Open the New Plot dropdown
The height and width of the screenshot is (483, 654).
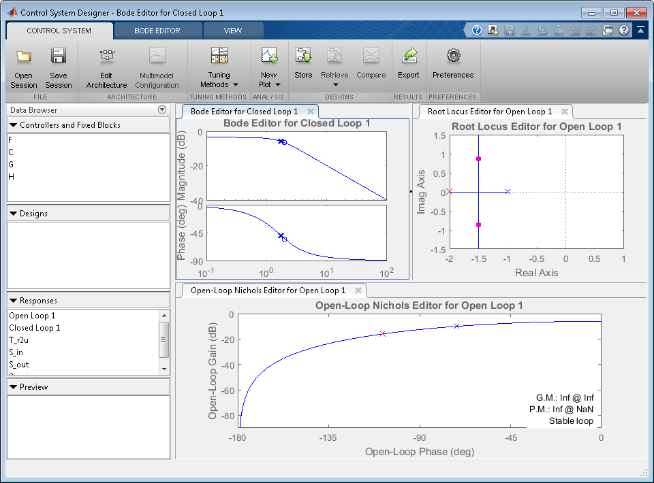pyautogui.click(x=269, y=68)
